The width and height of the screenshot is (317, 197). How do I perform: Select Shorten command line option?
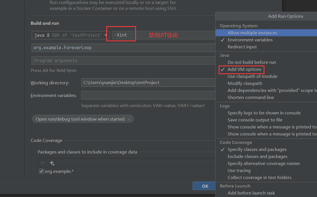(x=266, y=98)
